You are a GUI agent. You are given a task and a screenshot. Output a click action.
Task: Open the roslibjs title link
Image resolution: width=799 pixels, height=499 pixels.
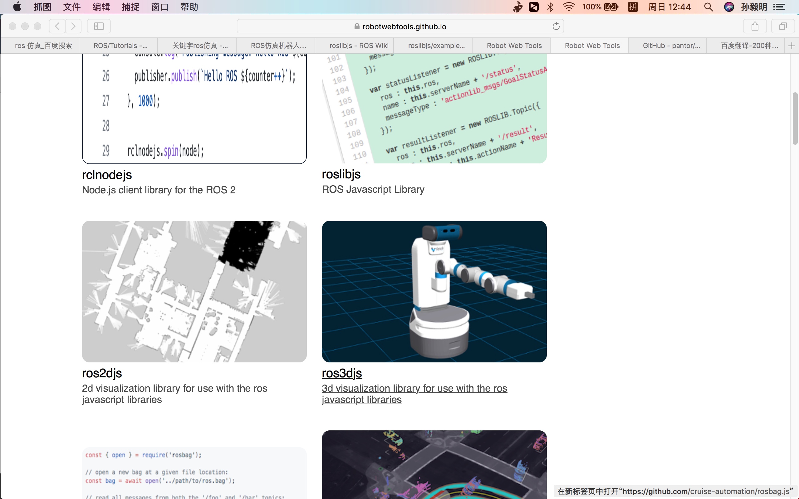(341, 174)
